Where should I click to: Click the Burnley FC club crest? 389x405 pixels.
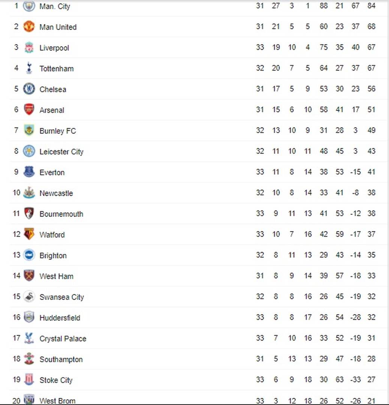pos(29,130)
